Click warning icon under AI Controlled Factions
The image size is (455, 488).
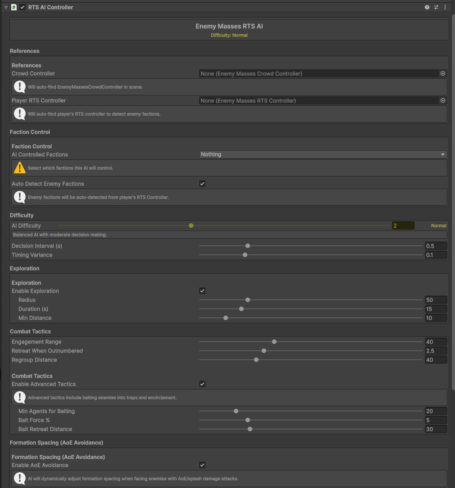(x=20, y=168)
